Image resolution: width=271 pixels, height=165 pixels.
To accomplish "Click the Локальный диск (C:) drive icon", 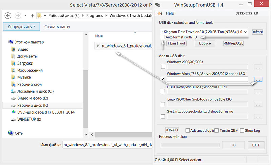I will pyautogui.click(x=13, y=91).
